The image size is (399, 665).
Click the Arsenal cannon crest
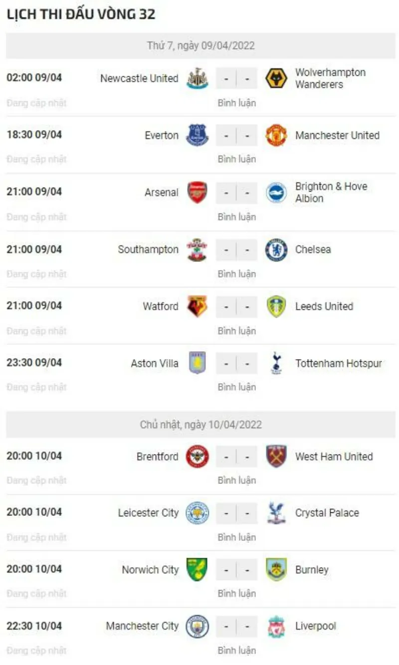tap(197, 192)
